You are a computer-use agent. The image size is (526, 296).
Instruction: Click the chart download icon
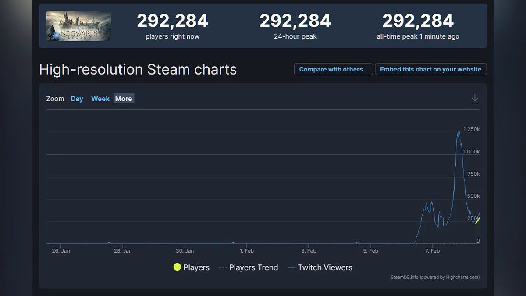pos(475,99)
